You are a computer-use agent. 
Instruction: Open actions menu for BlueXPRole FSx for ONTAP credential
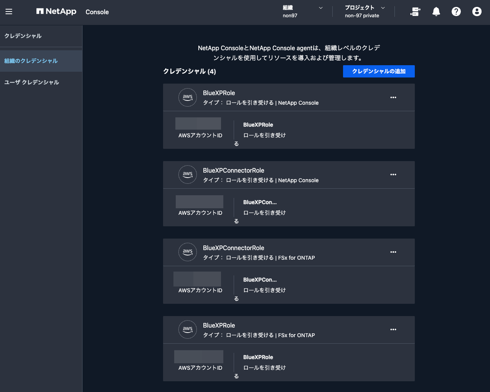(x=393, y=329)
